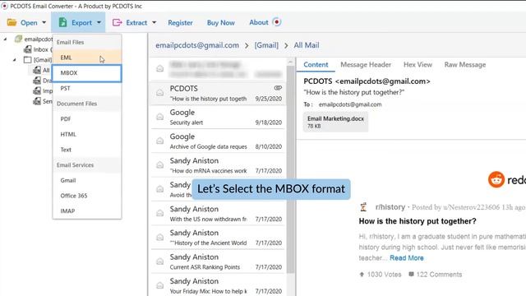The height and width of the screenshot is (296, 526).
Task: Switch to the Content tab
Action: tap(316, 65)
